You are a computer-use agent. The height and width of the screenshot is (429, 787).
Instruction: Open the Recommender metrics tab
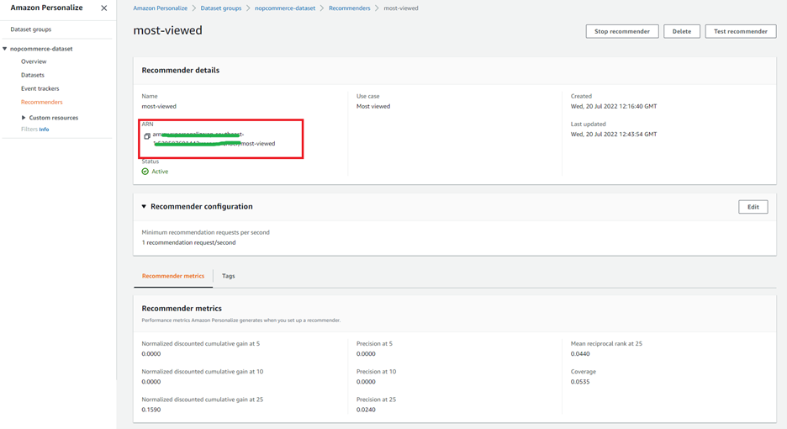click(x=173, y=276)
